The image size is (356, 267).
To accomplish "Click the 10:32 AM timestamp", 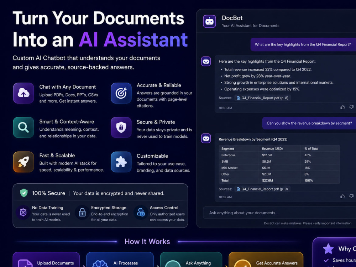I will pos(225,197).
